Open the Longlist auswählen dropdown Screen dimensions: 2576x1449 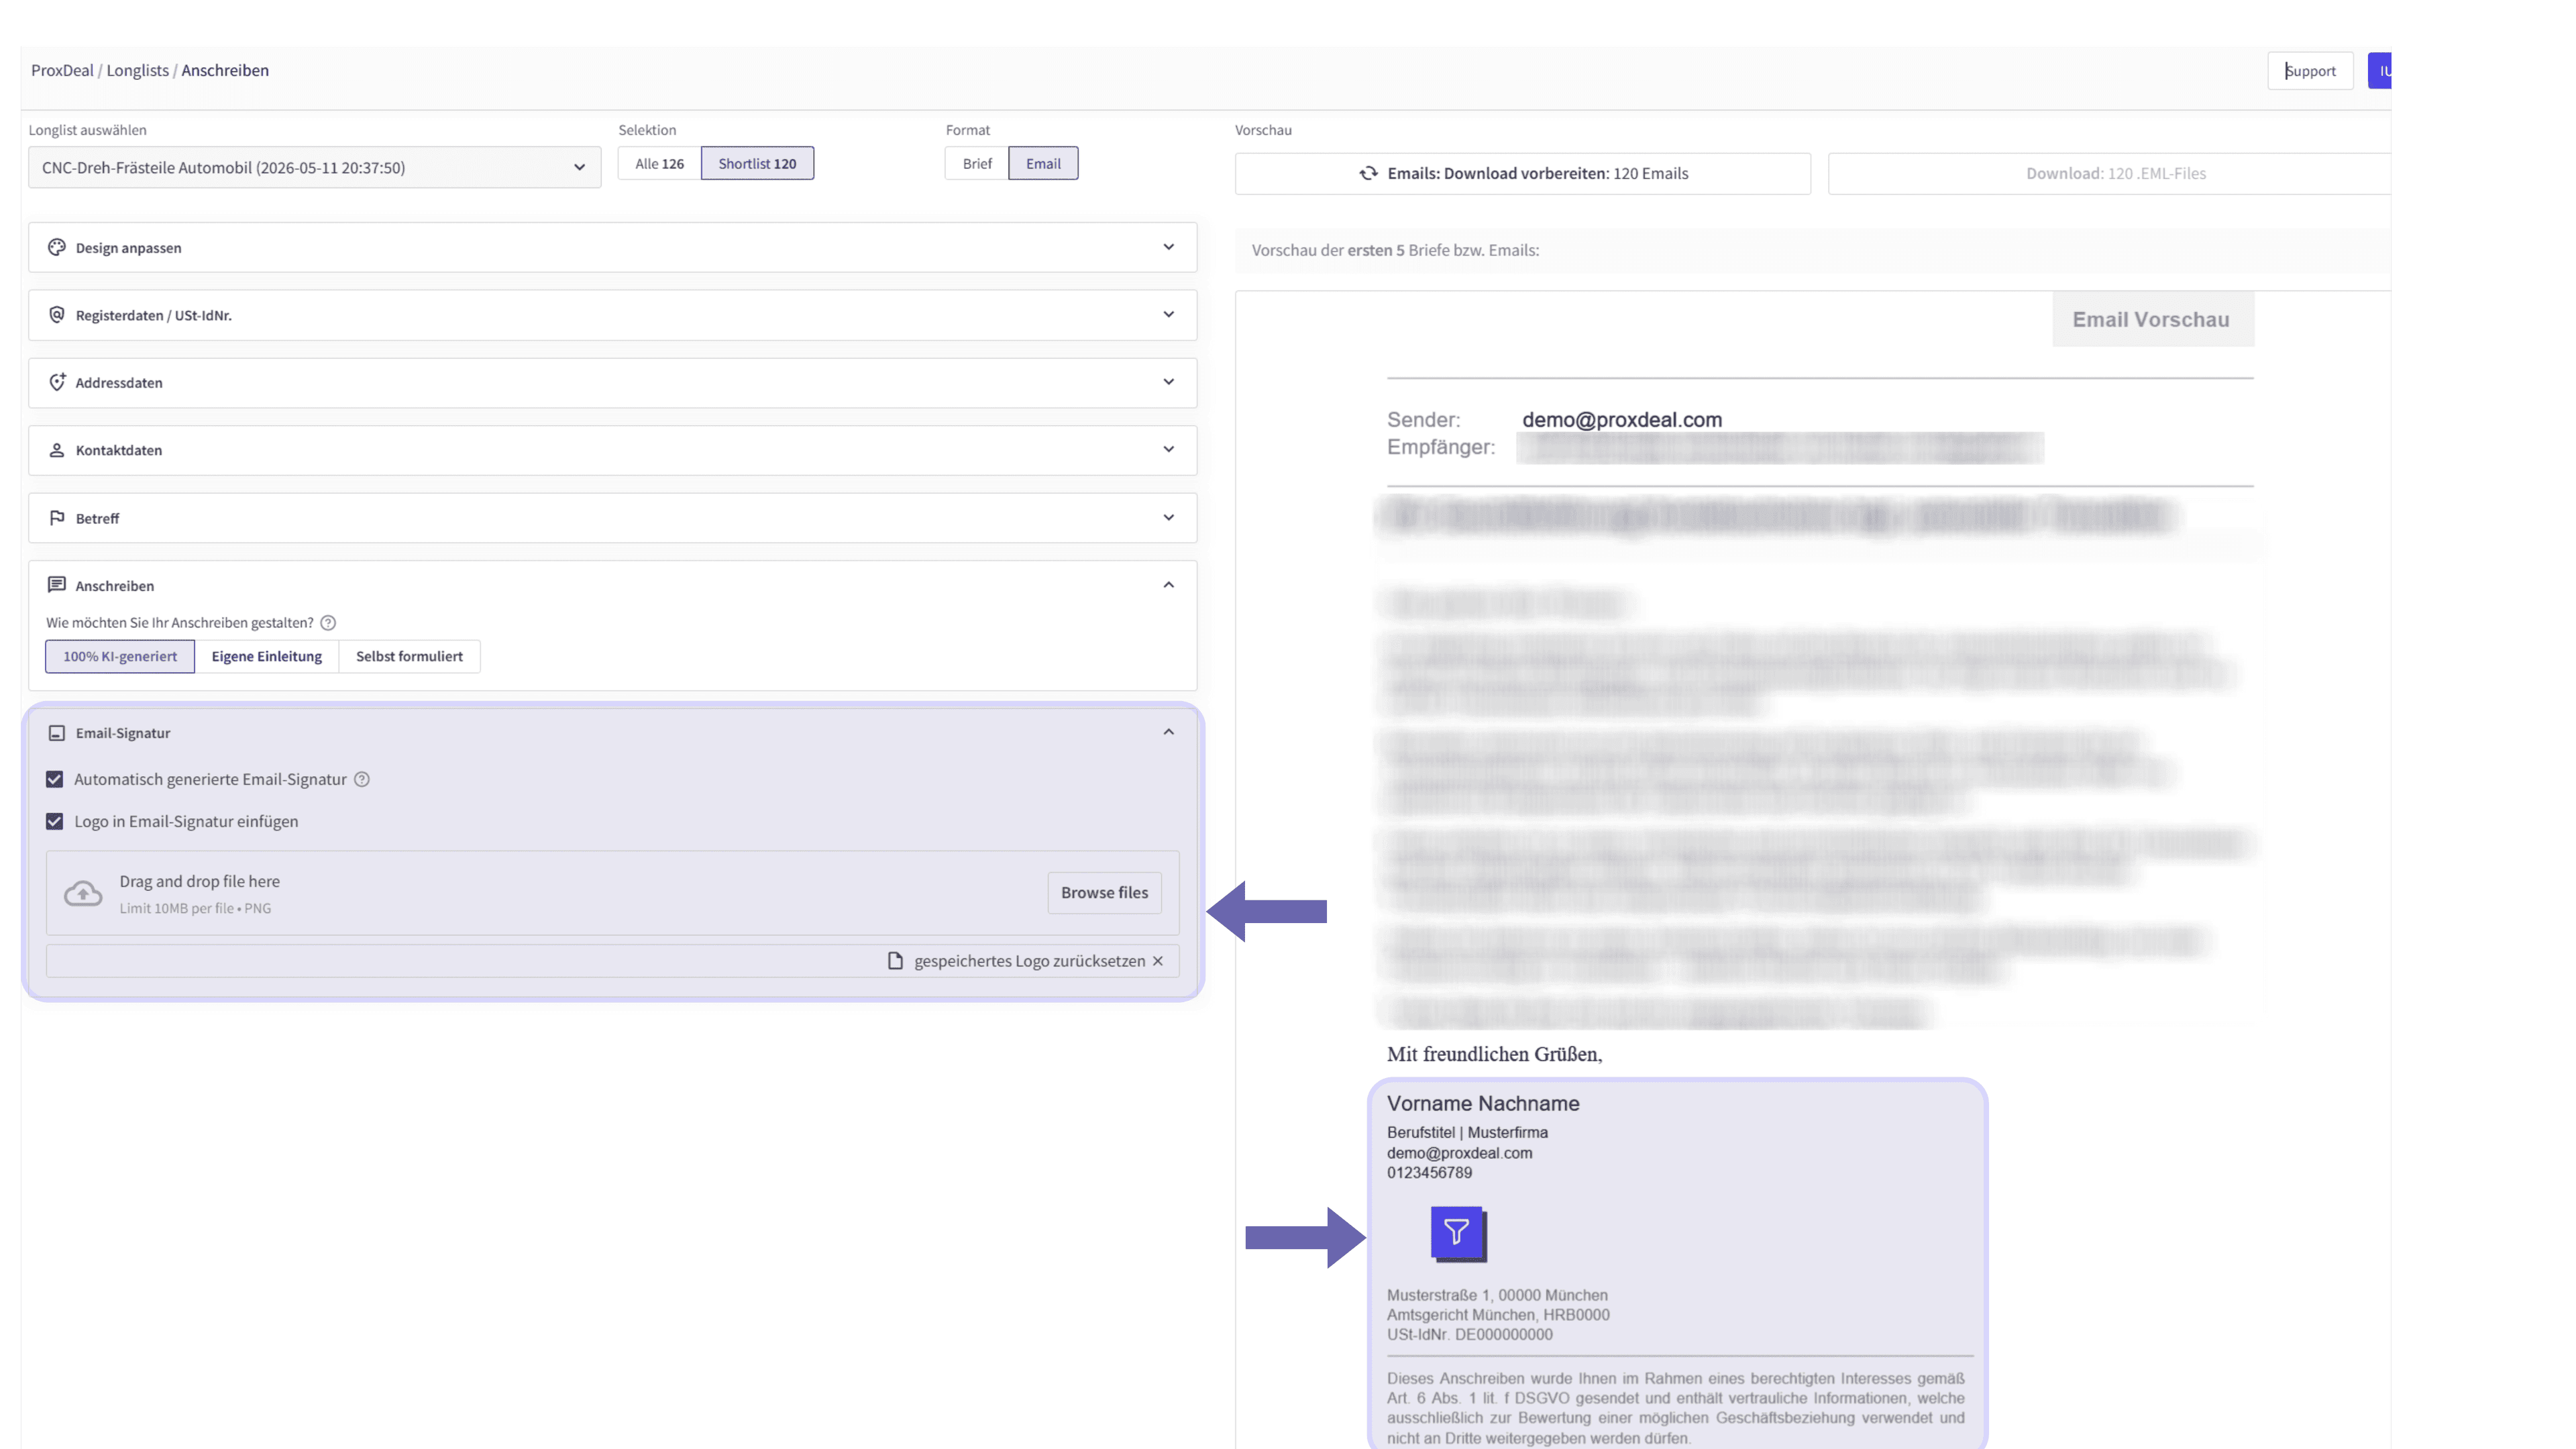(314, 167)
